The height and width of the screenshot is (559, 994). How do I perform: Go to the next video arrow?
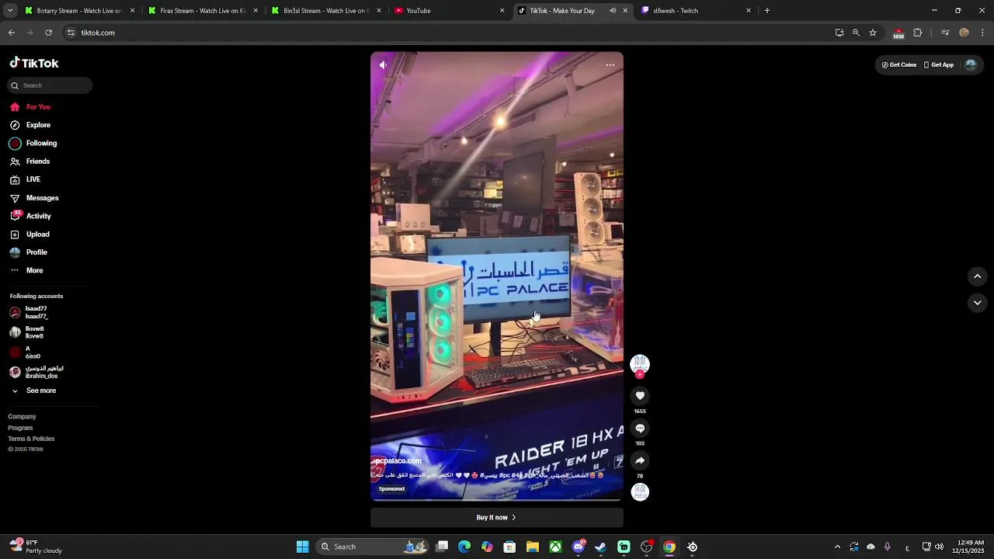[978, 303]
